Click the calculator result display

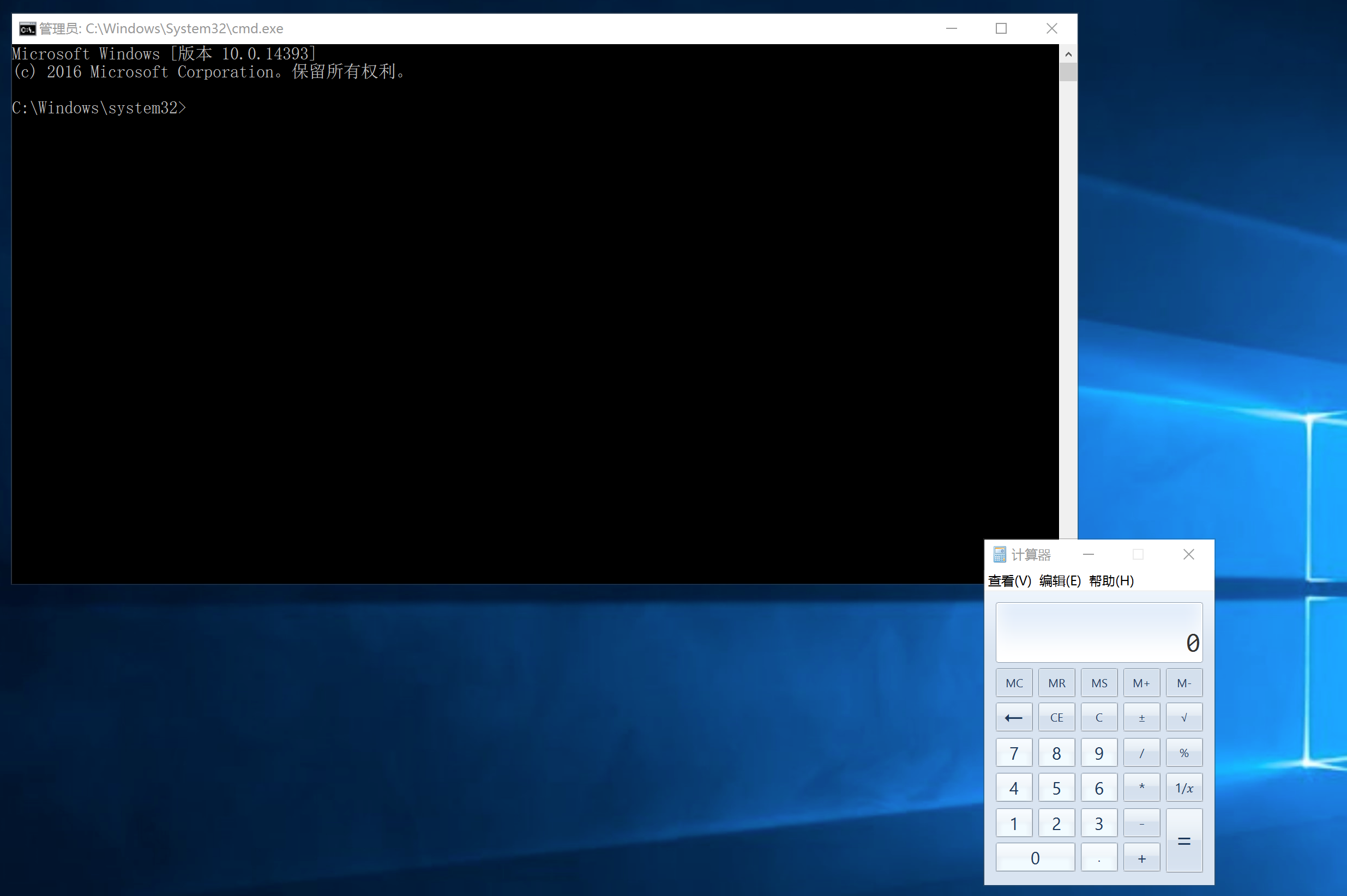coord(1098,632)
